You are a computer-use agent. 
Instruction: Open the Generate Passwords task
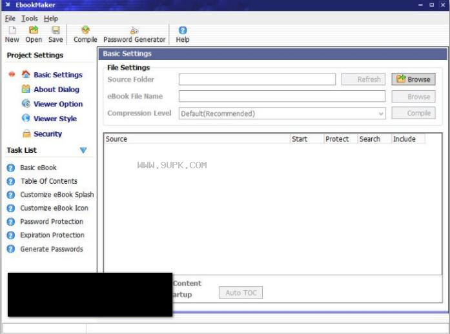pyautogui.click(x=52, y=249)
